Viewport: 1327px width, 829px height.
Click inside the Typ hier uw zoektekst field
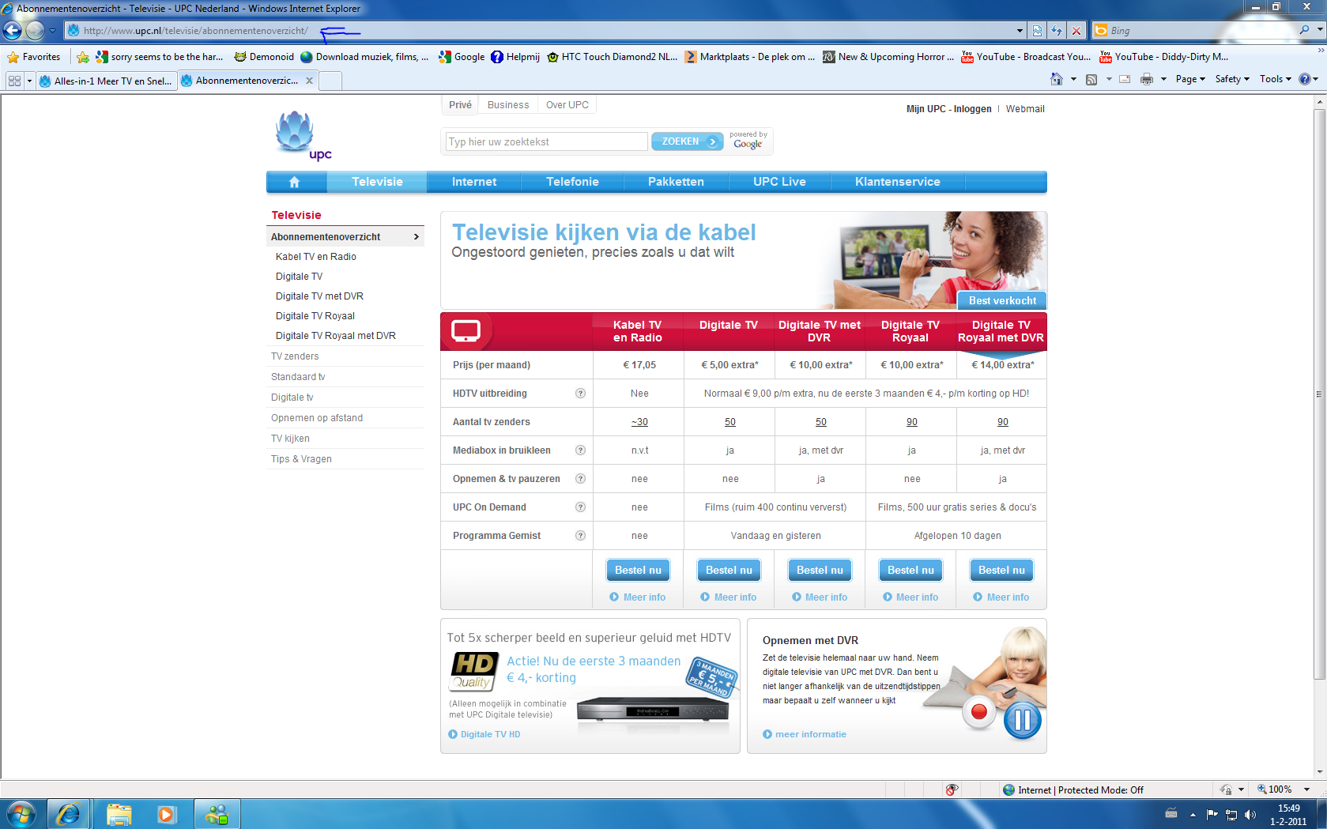tap(546, 141)
